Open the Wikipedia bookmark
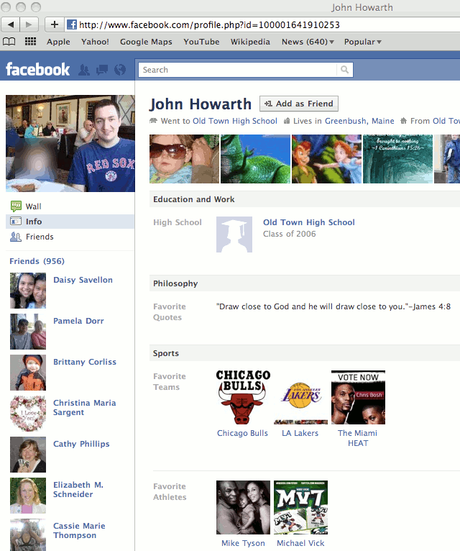 pyautogui.click(x=250, y=42)
